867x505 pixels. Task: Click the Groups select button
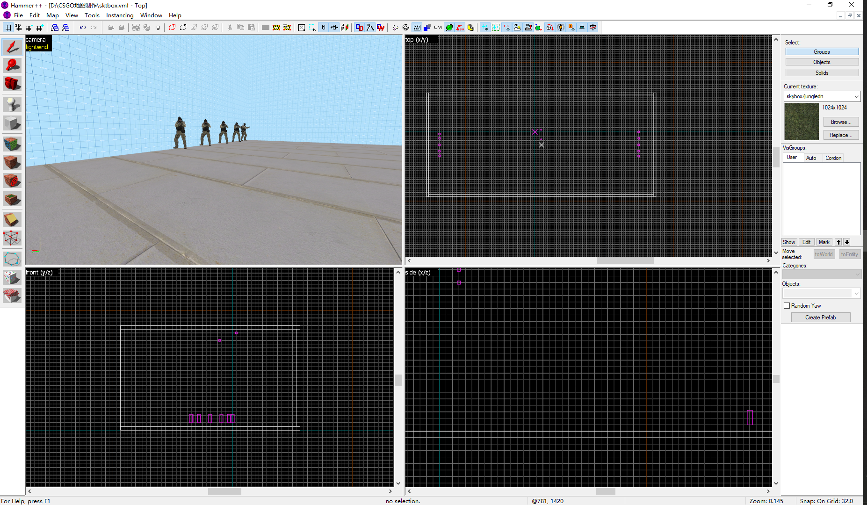pyautogui.click(x=822, y=52)
